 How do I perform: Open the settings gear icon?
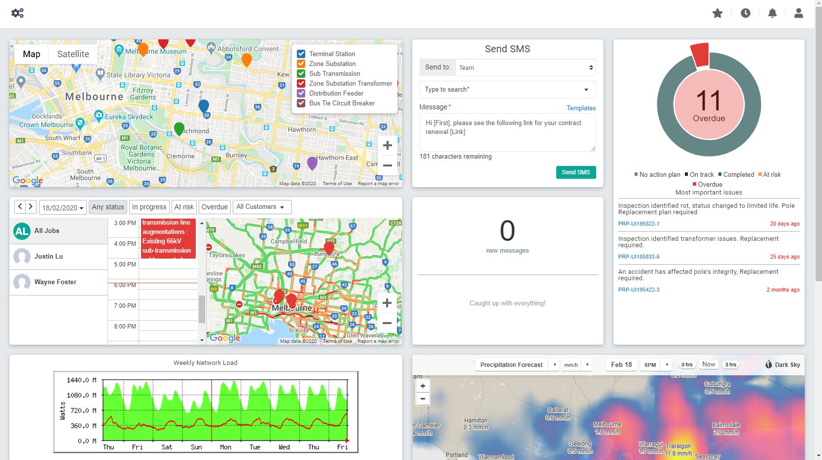(18, 13)
